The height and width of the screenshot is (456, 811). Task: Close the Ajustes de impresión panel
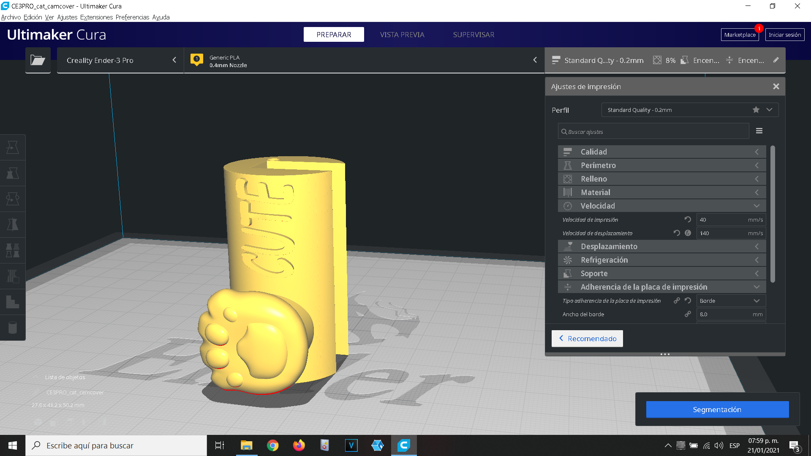pyautogui.click(x=776, y=87)
